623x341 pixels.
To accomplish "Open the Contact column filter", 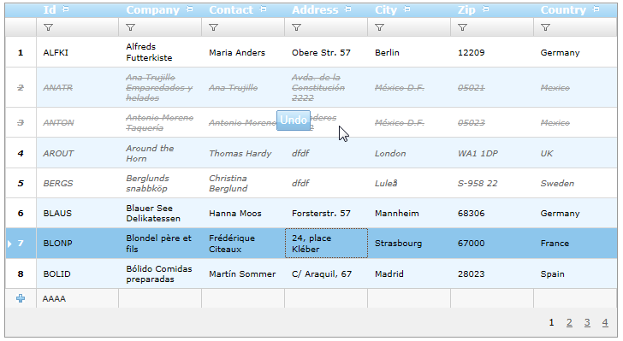I will pyautogui.click(x=214, y=27).
